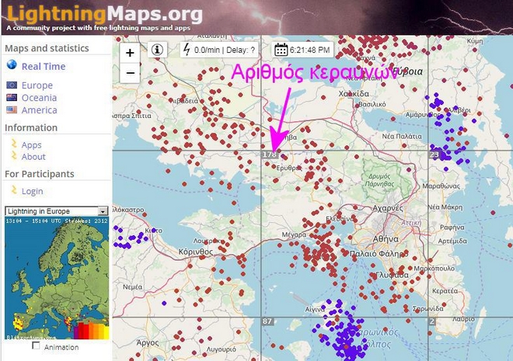Click the calendar icon beside the time
Viewport: 513px width, 361px height.
click(281, 50)
